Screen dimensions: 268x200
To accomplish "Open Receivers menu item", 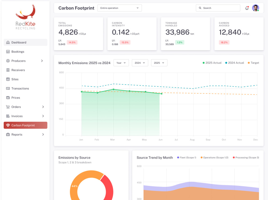I will pyautogui.click(x=25, y=70).
